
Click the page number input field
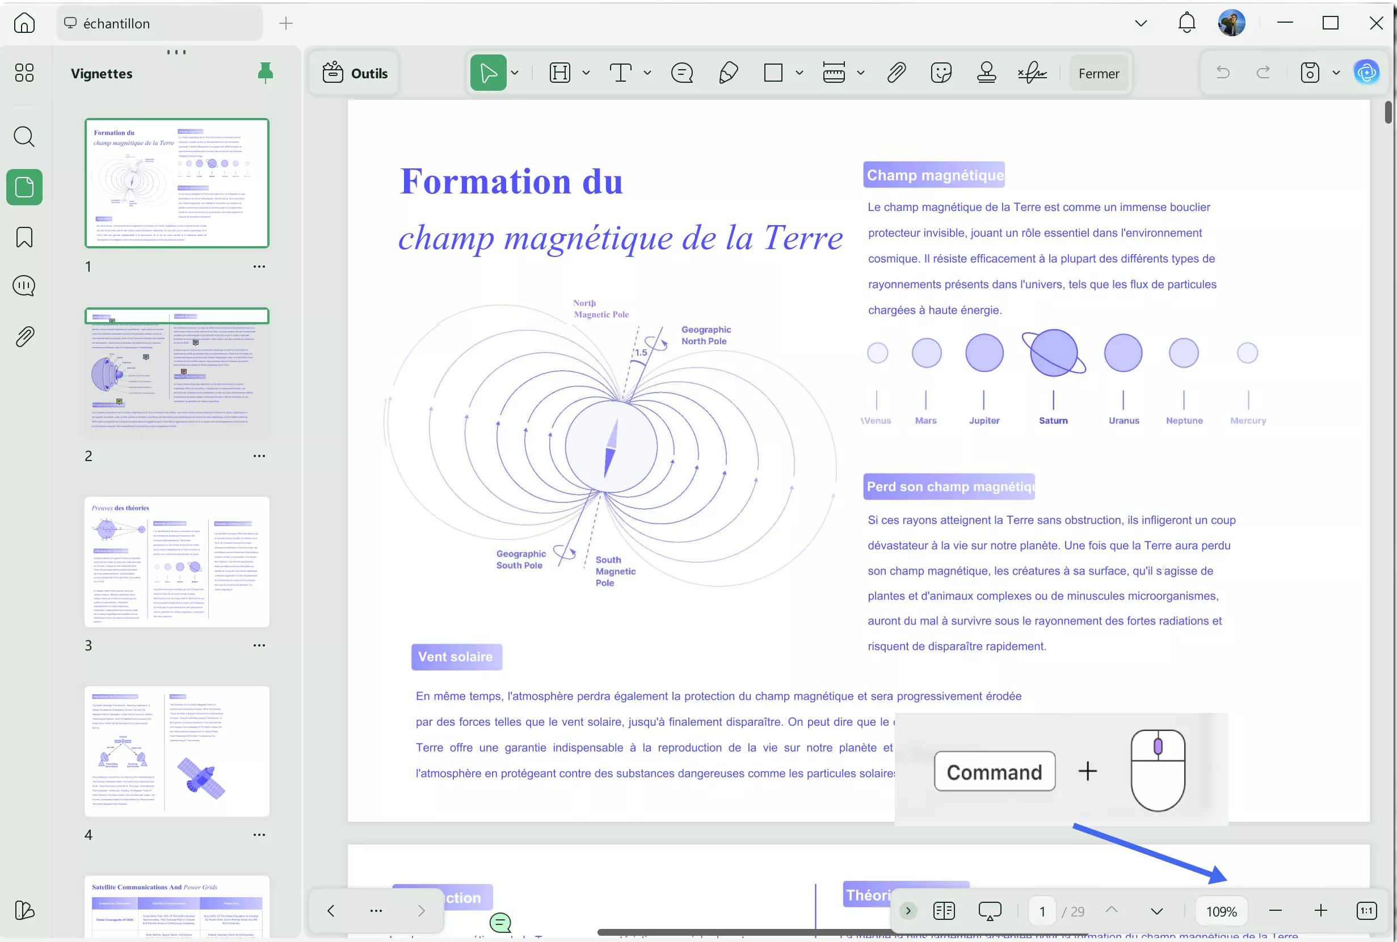coord(1042,911)
